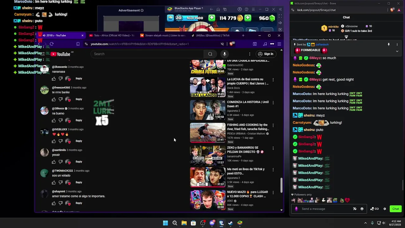The image size is (405, 228).
Task: Open options for ZEKO y BANANIROU video
Action: (x=273, y=148)
